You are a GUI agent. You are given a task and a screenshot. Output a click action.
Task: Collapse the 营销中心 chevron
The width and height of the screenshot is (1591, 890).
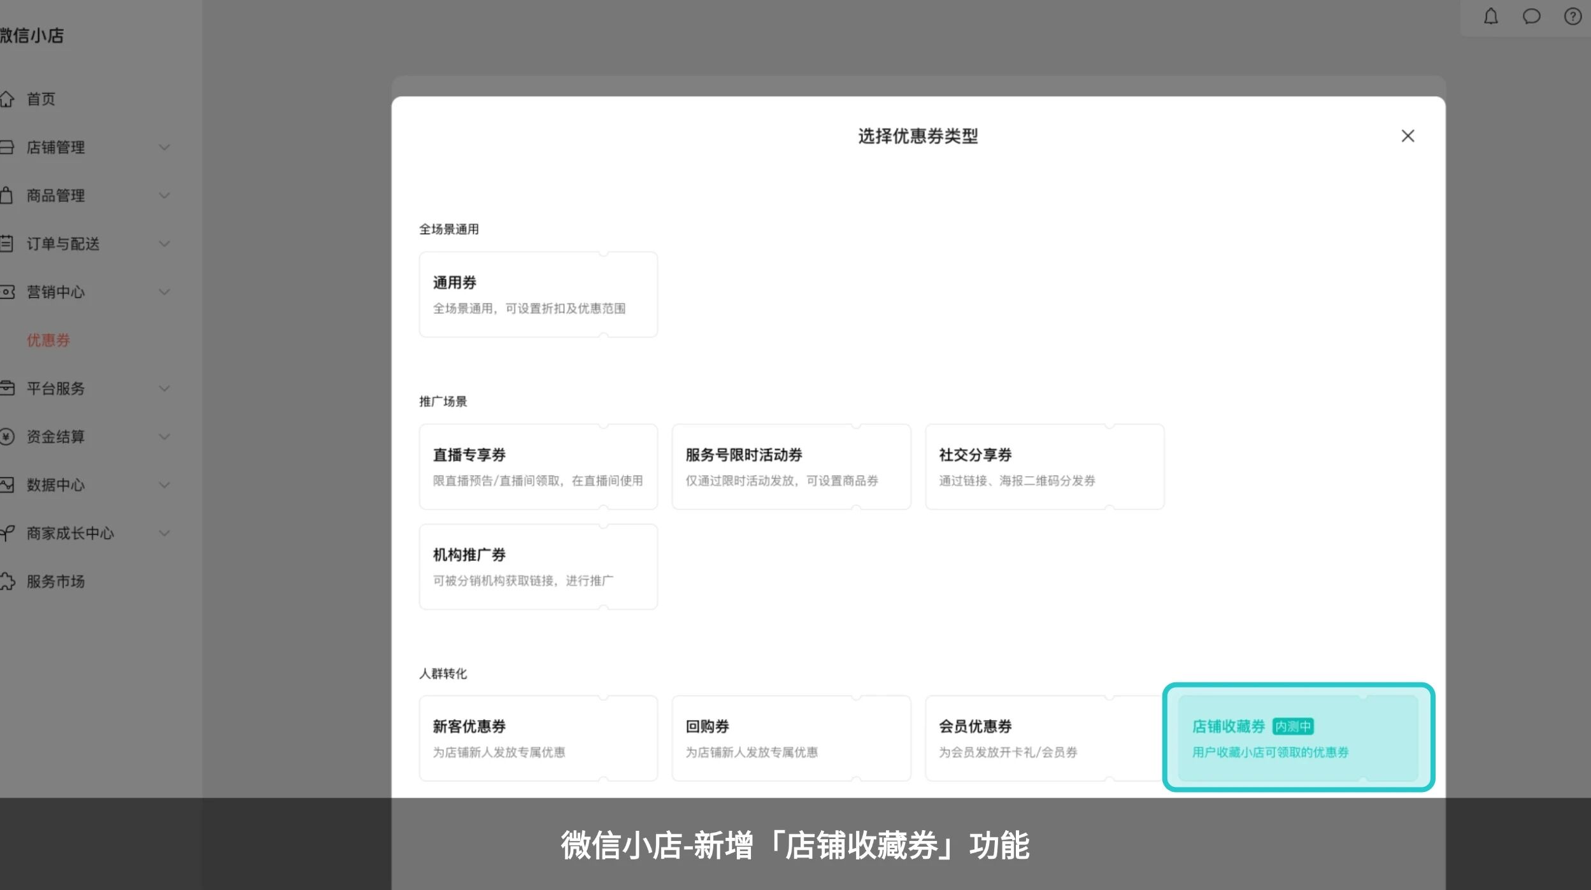pyautogui.click(x=164, y=292)
